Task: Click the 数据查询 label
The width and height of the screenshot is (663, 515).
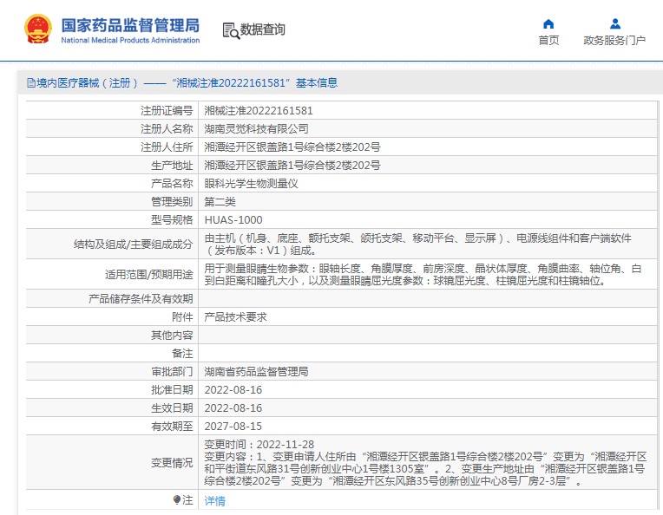Action: tap(263, 29)
